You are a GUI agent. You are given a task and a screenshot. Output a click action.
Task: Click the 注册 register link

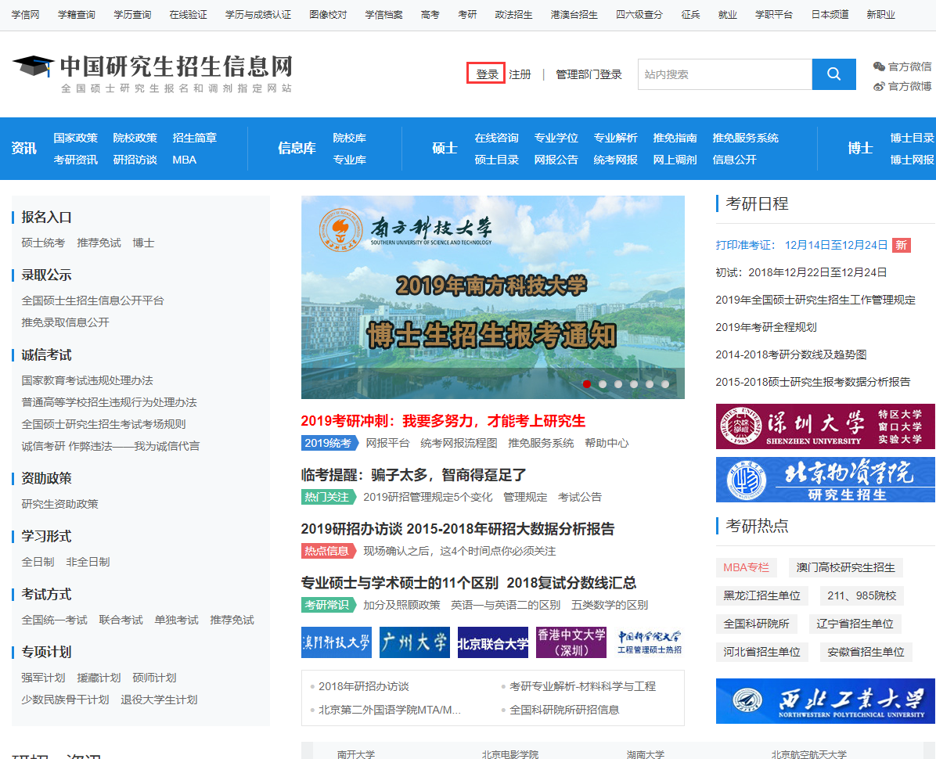(x=520, y=74)
